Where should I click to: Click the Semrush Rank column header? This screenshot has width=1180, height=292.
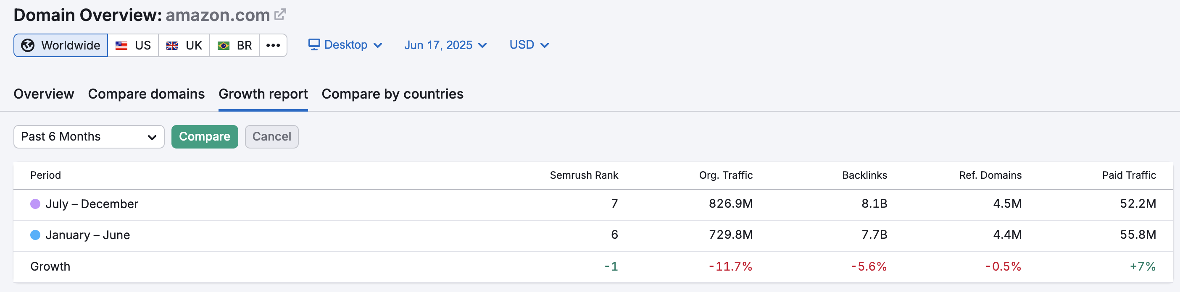point(584,175)
